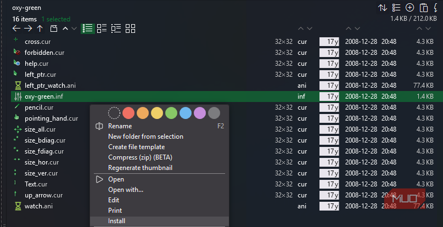Select the up_arrow.cur file name
The image size is (443, 227).
point(43,195)
